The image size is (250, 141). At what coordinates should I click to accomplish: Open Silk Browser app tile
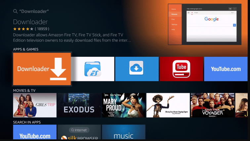(x=79, y=132)
